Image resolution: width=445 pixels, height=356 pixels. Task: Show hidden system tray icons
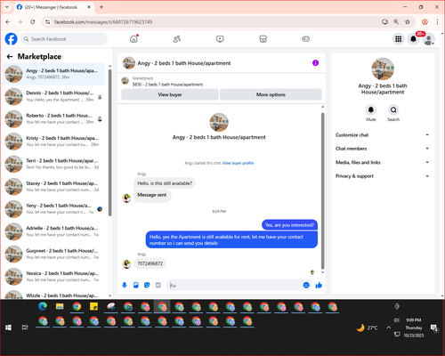tap(388, 328)
